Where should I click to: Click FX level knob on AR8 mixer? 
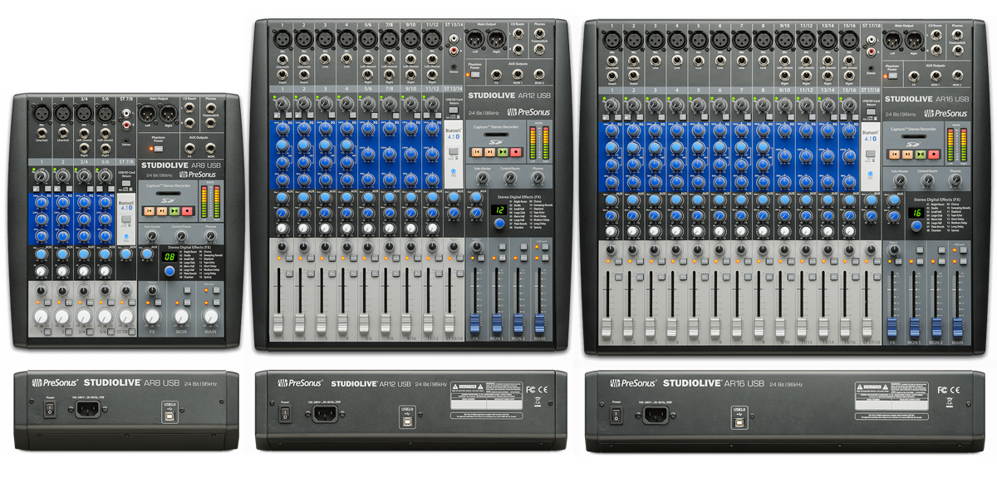click(152, 316)
